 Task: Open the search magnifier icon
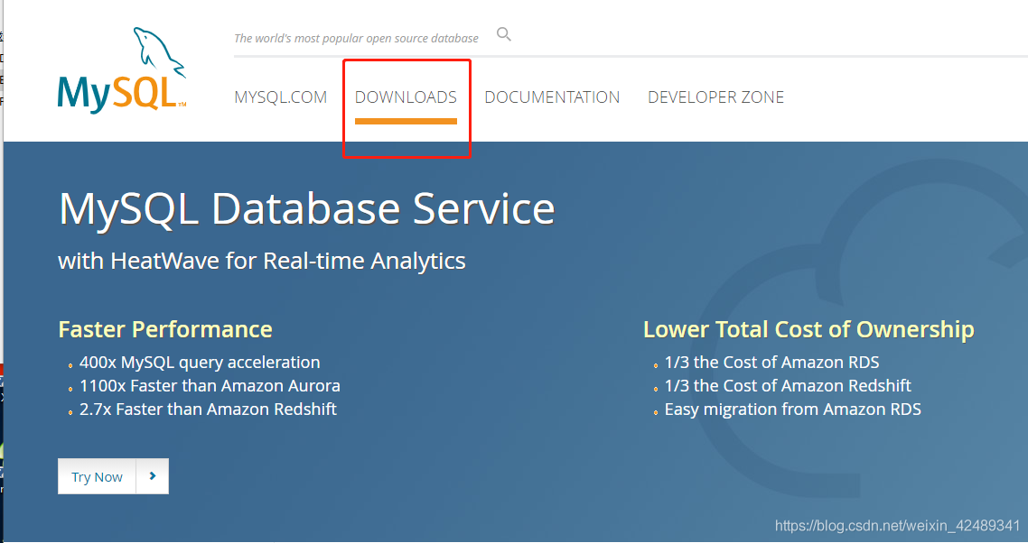pos(503,33)
